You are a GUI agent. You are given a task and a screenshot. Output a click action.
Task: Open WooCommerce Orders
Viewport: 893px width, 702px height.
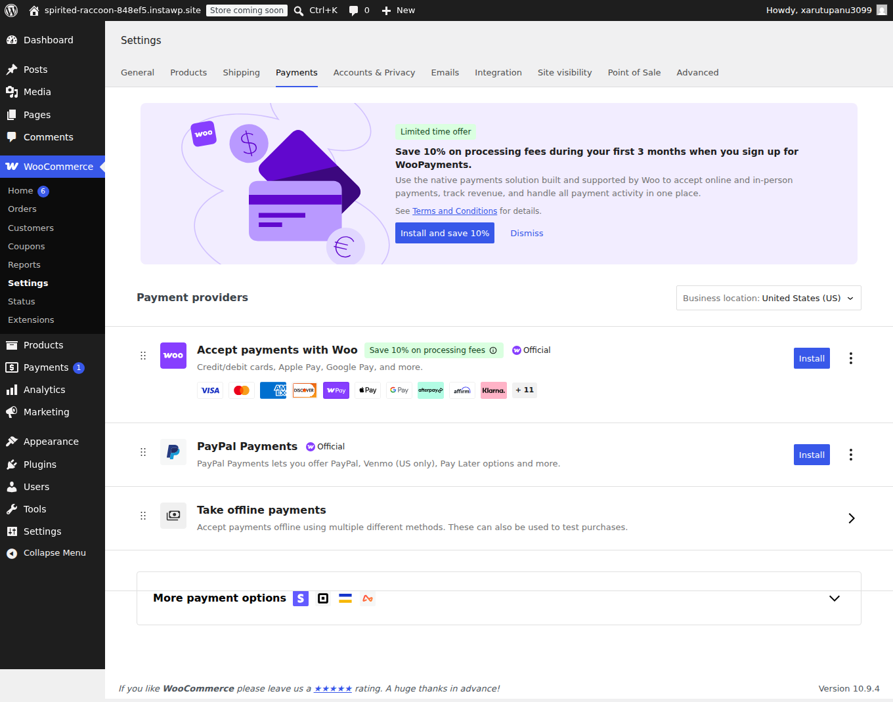coord(22,209)
